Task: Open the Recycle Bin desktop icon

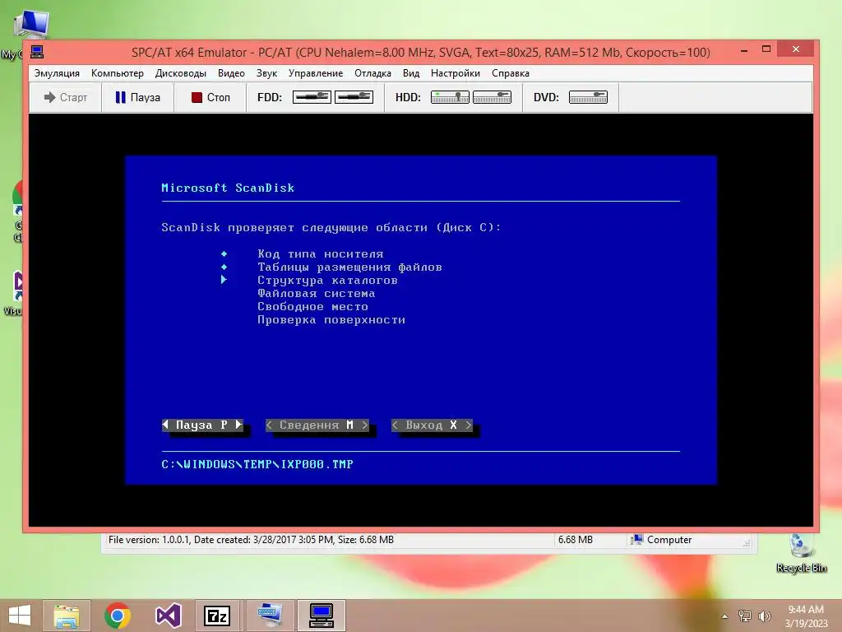Action: click(801, 552)
